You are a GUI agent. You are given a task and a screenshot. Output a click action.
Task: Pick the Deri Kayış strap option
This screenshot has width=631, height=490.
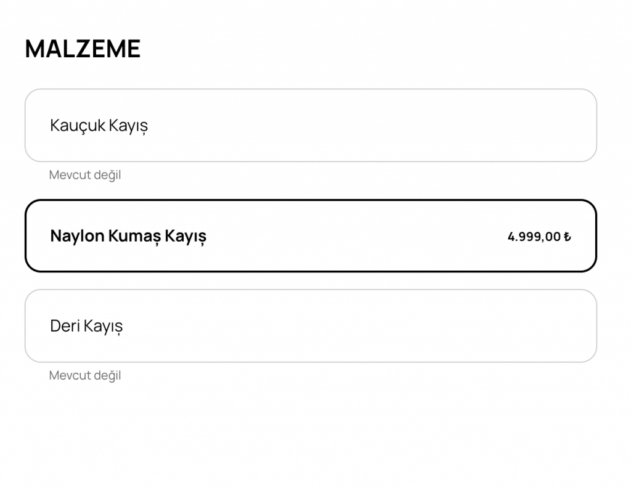point(311,325)
